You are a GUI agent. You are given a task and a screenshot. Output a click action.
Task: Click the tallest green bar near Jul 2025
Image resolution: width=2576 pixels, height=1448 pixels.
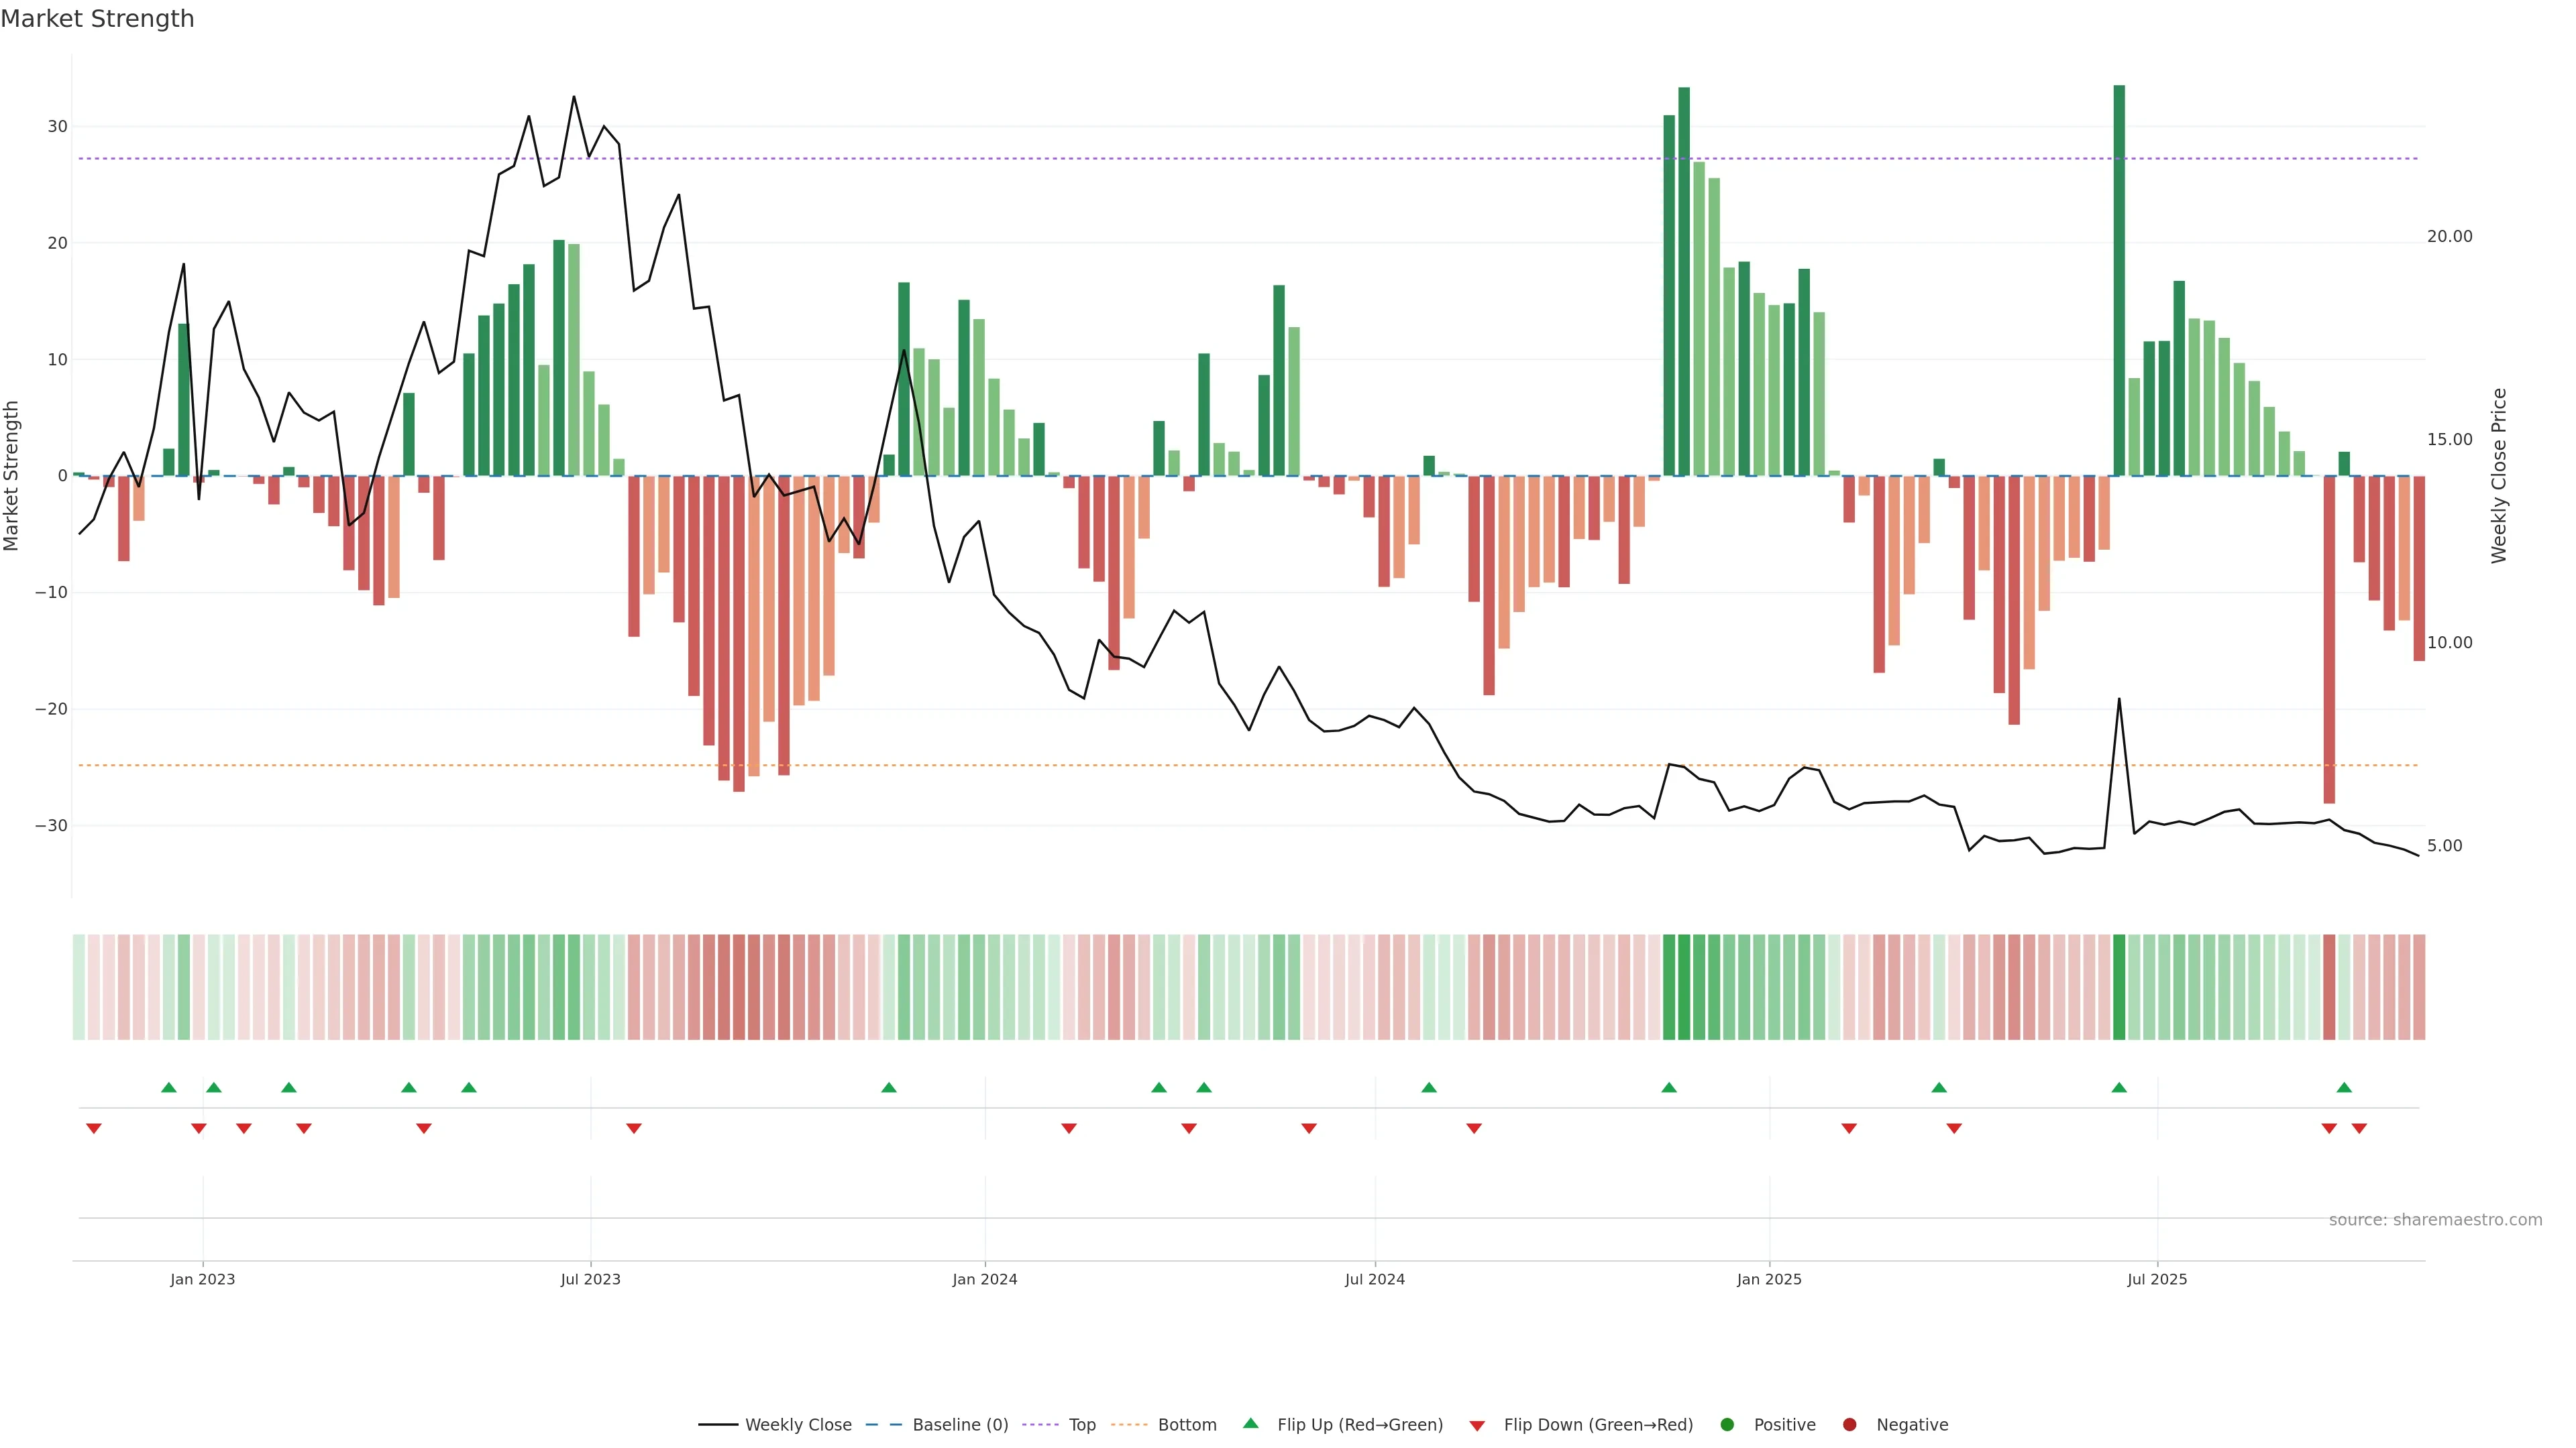2119,280
